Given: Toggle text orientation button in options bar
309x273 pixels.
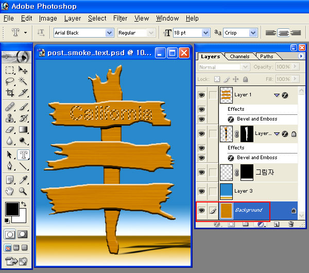Looking at the screenshot, I should (x=41, y=32).
